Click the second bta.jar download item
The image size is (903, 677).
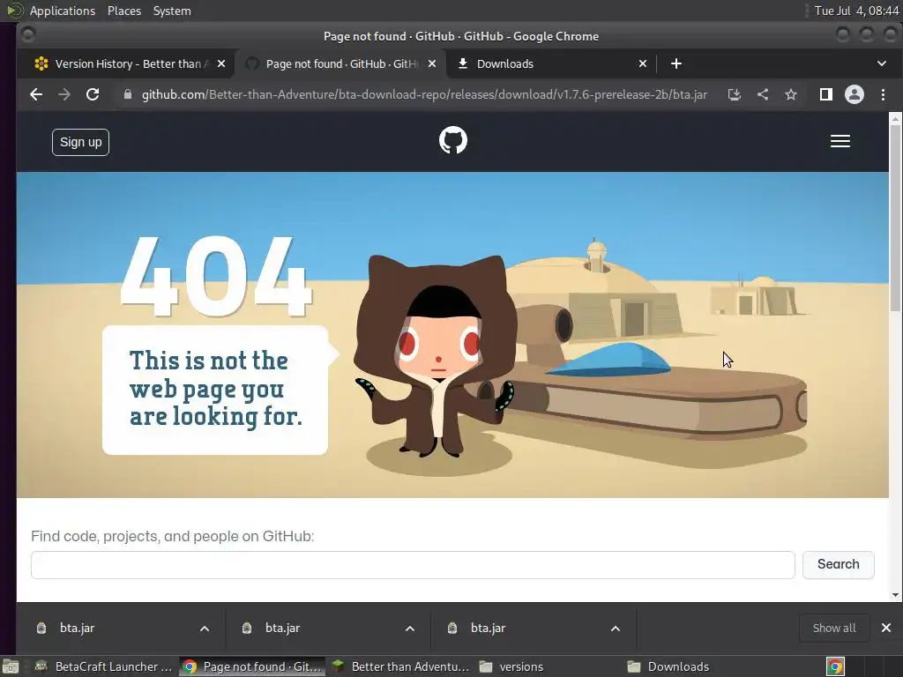click(314, 628)
